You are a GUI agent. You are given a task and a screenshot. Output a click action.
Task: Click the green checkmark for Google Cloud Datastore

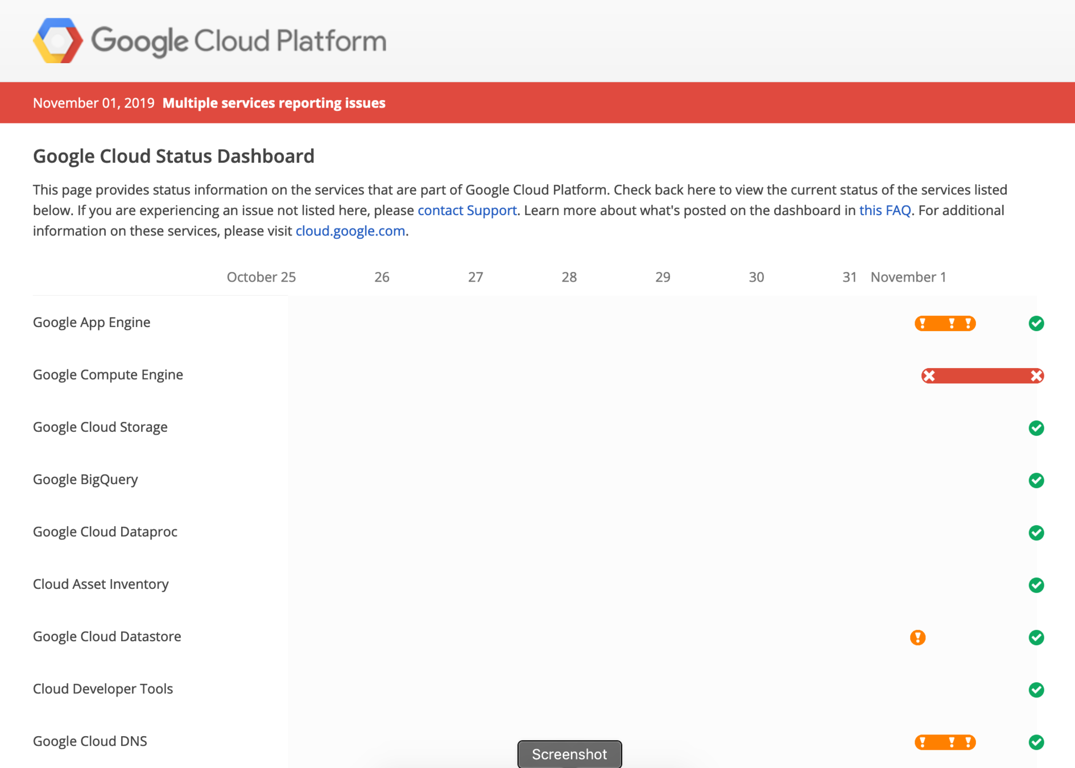click(1036, 637)
